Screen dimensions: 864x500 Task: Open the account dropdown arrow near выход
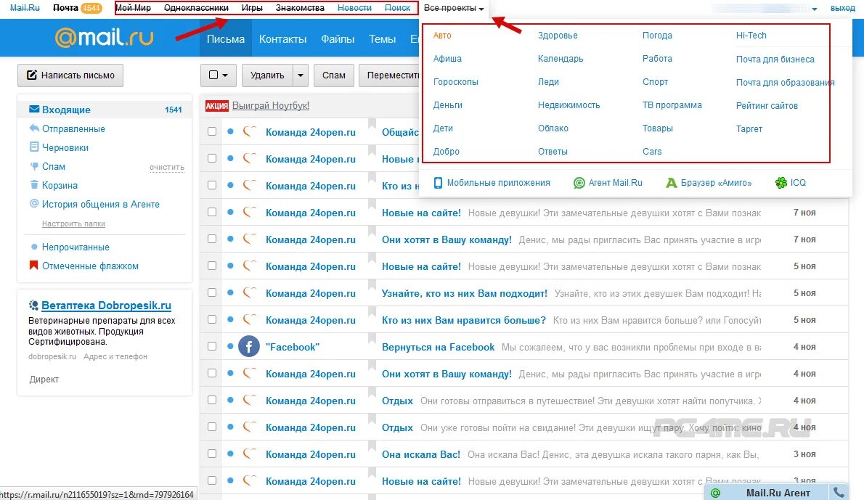click(x=815, y=9)
